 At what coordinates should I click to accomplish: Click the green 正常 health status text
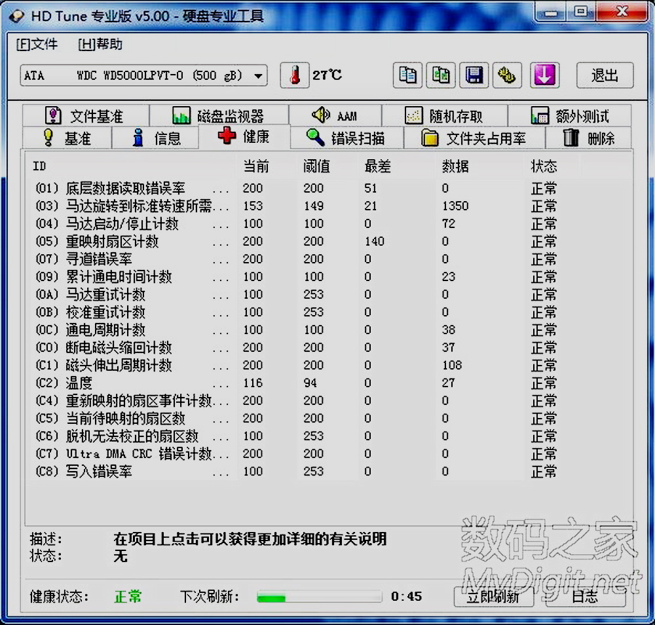pyautogui.click(x=128, y=596)
